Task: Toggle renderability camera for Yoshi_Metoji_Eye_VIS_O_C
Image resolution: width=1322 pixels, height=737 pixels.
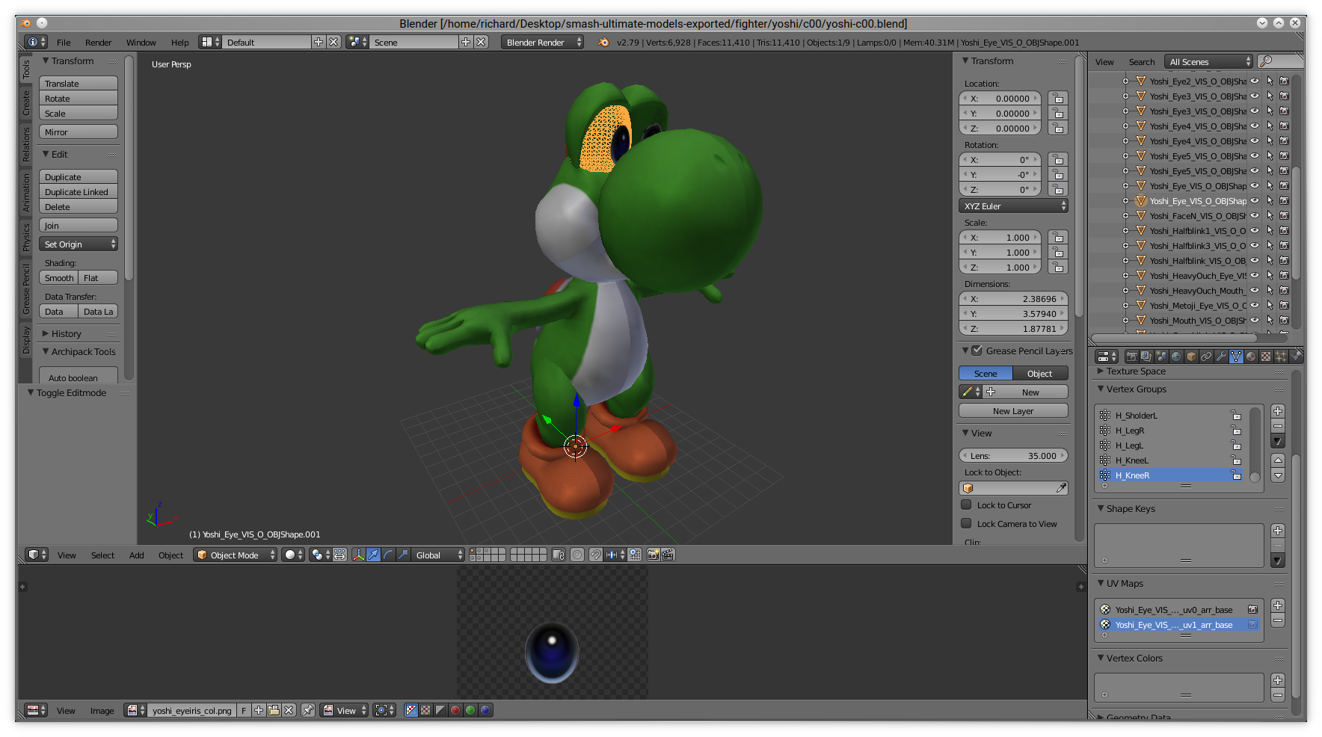Action: point(1285,305)
